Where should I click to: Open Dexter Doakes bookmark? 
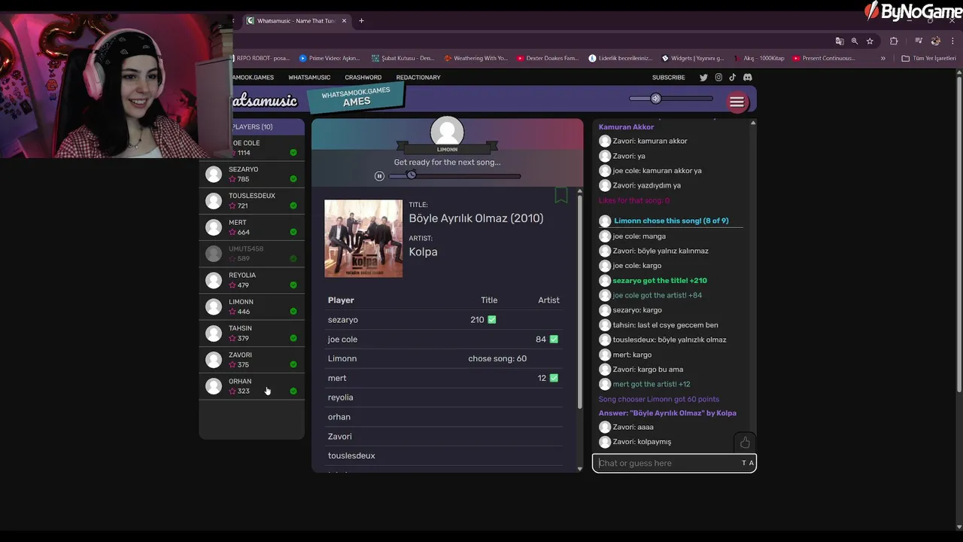tap(547, 58)
